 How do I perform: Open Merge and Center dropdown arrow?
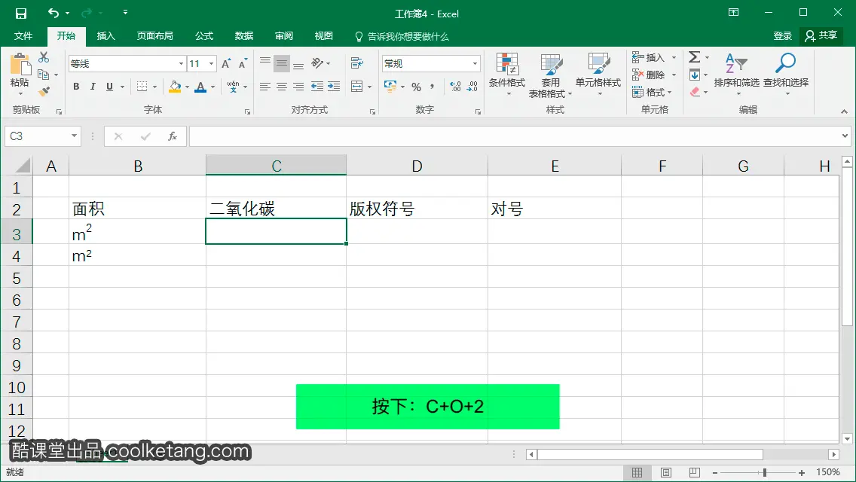pos(369,87)
